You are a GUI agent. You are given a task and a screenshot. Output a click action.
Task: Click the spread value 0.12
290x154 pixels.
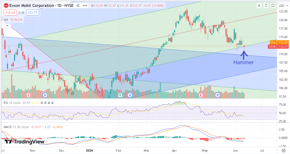(x=22, y=12)
